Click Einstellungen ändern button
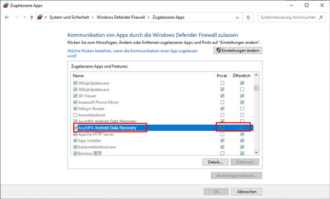The width and height of the screenshot is (330, 199). 238,51
